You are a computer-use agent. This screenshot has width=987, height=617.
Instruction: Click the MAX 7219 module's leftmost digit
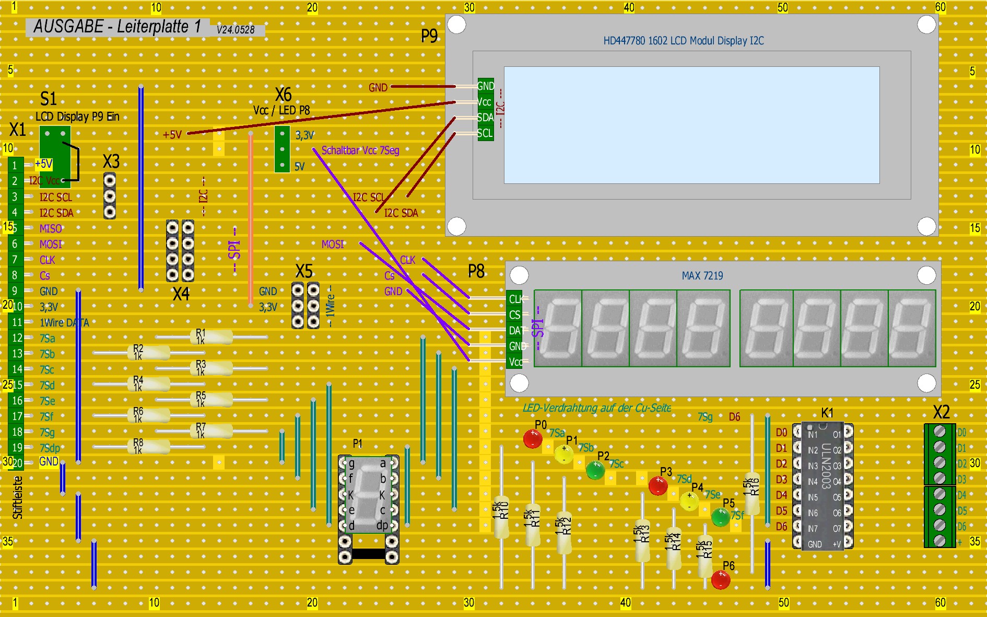pos(558,329)
